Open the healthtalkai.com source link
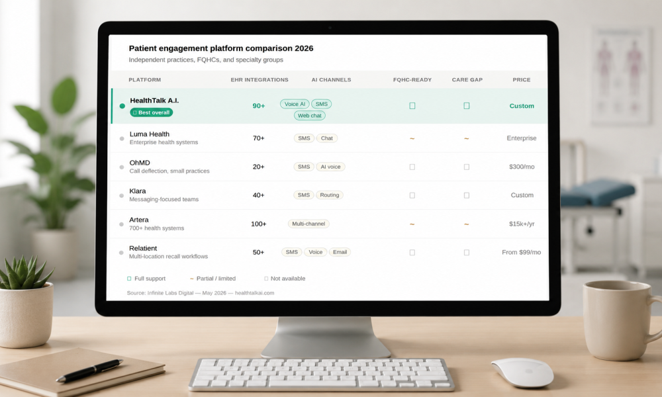This screenshot has height=397, width=662. pyautogui.click(x=255, y=293)
